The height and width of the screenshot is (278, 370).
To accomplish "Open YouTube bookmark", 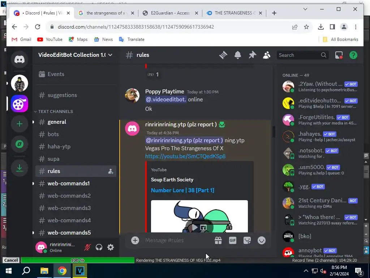I will tap(50, 39).
